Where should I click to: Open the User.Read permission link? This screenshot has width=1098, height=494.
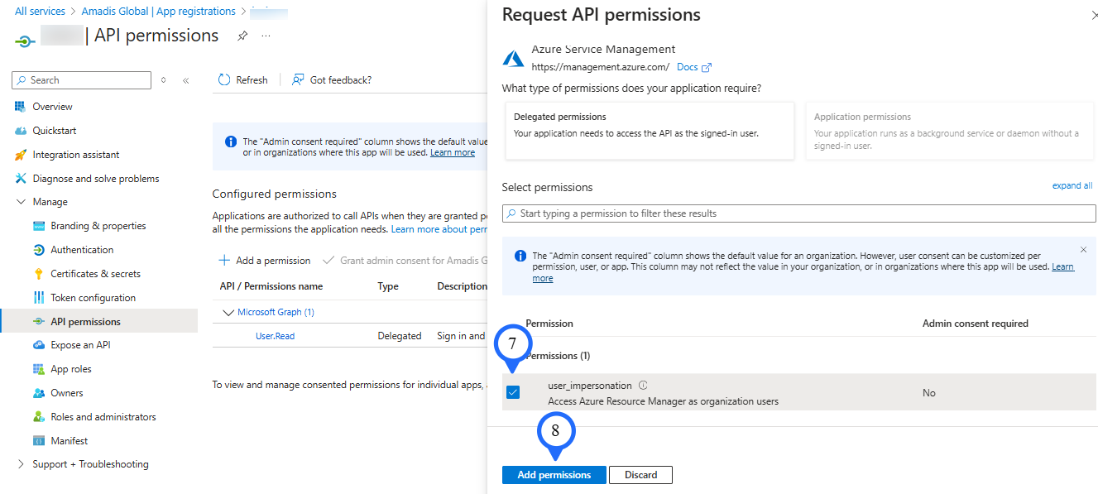(x=275, y=336)
